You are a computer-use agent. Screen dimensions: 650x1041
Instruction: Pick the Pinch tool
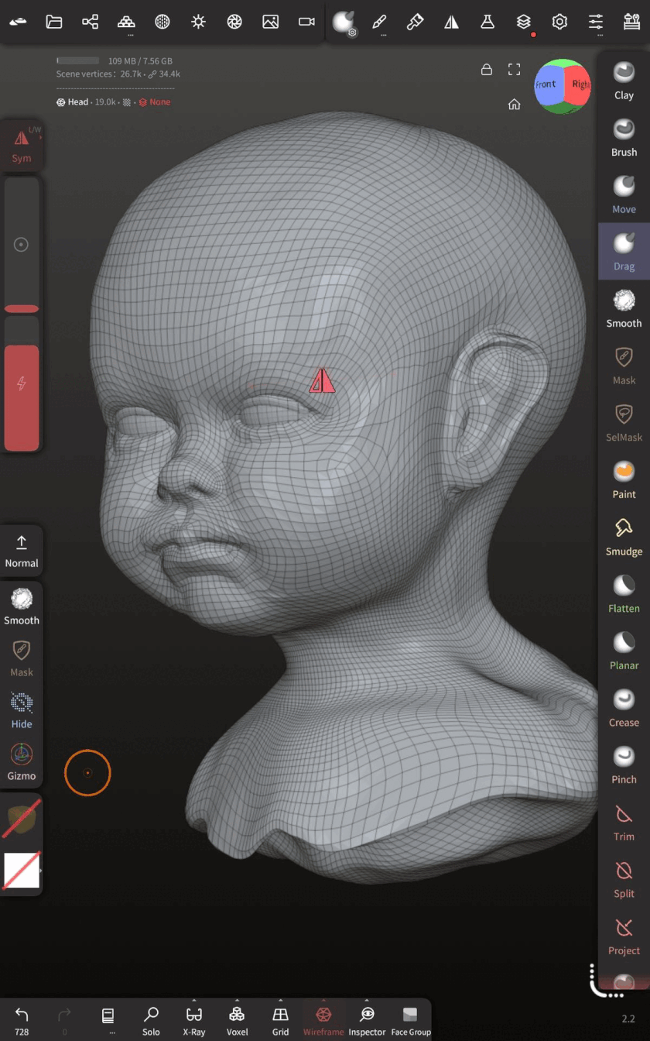tap(624, 764)
